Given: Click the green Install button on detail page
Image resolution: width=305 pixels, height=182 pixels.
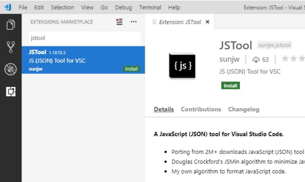Looking at the screenshot, I should (230, 85).
